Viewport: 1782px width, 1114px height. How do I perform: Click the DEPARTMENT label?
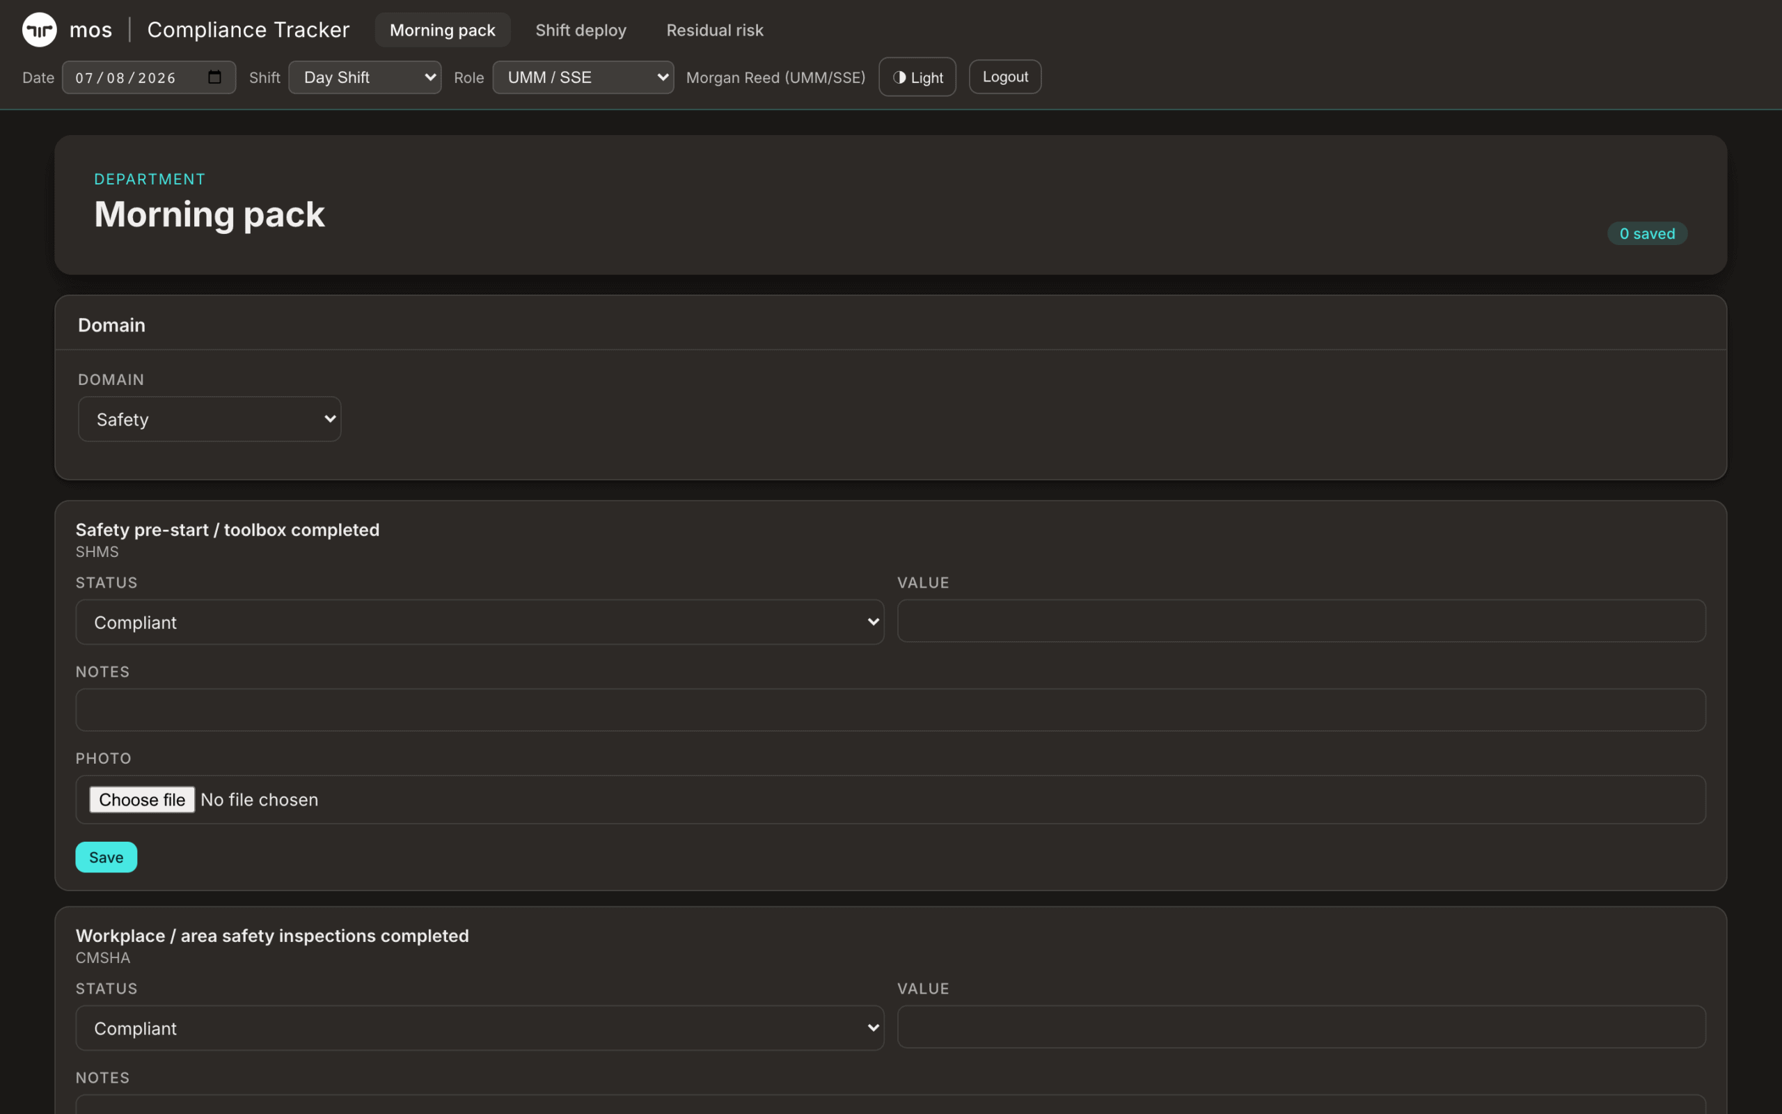click(x=150, y=179)
